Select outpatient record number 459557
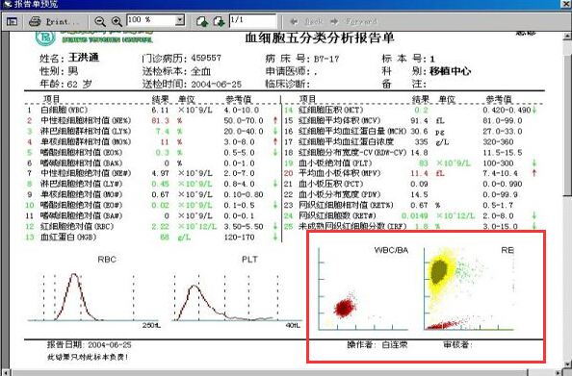572x376 pixels. pyautogui.click(x=206, y=59)
